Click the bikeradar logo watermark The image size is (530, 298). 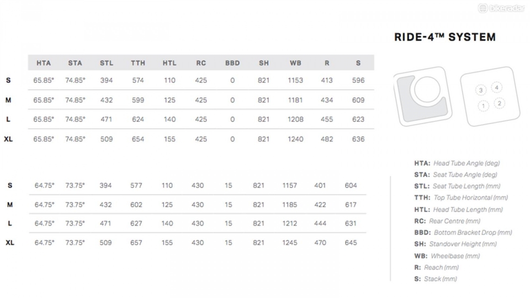(501, 8)
